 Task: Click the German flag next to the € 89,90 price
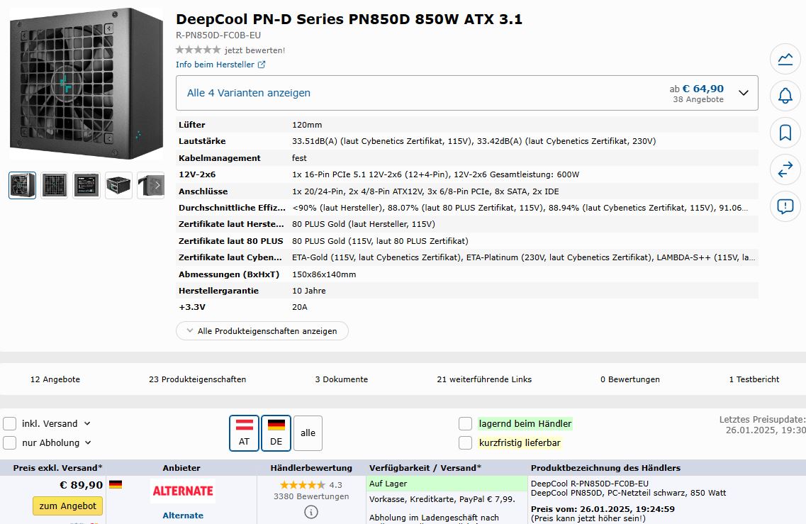tap(116, 484)
